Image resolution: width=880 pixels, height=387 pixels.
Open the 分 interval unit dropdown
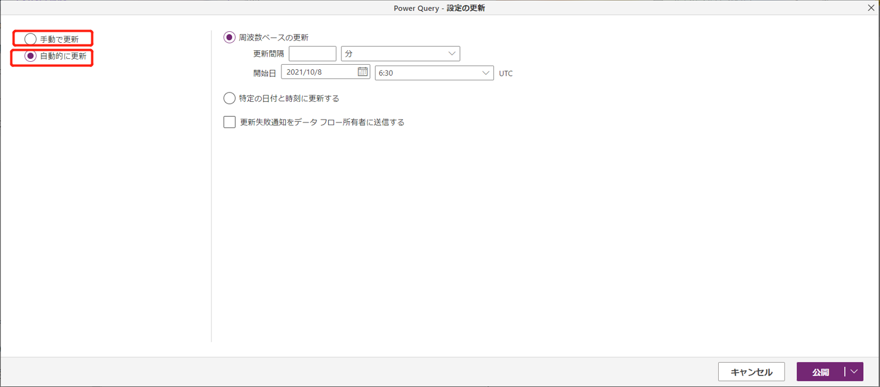tap(400, 54)
